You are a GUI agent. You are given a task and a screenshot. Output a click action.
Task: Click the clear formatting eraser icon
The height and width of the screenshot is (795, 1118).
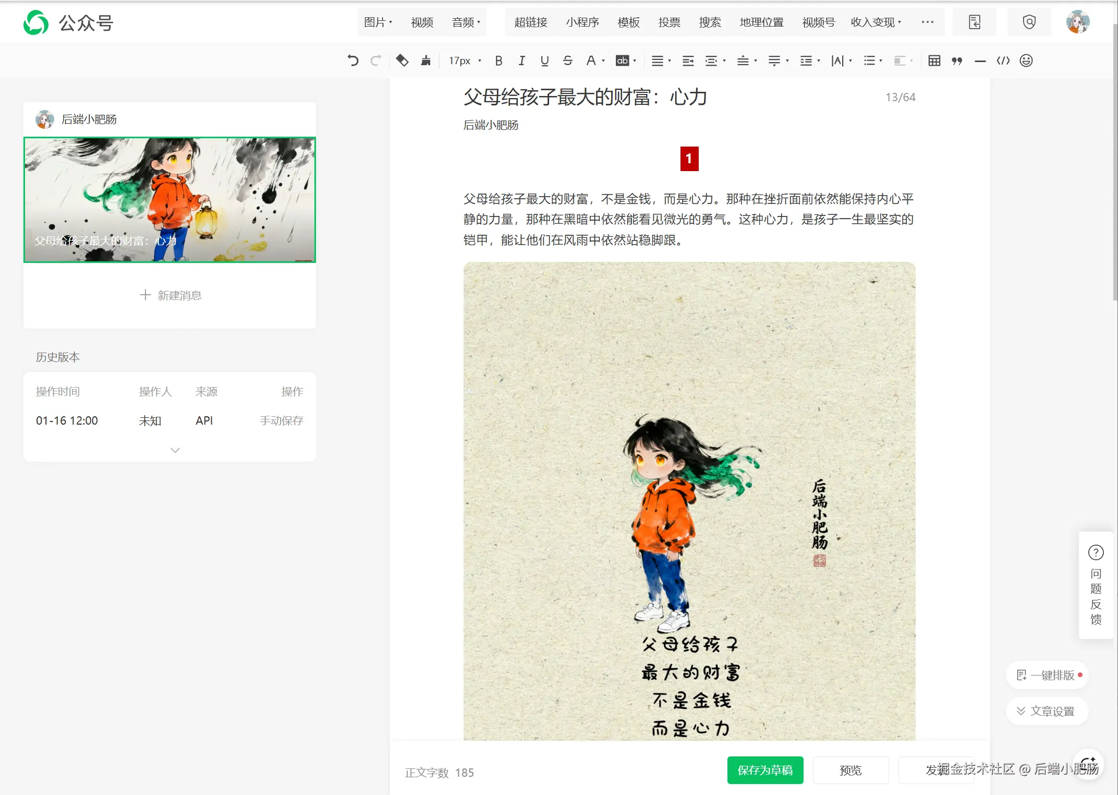click(402, 61)
